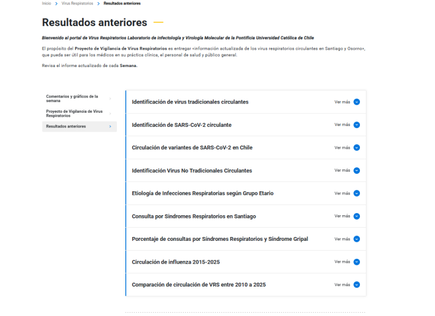Click the blue chevron icon for Comparación de circulación de VRS
The width and height of the screenshot is (435, 316).
pyautogui.click(x=357, y=284)
